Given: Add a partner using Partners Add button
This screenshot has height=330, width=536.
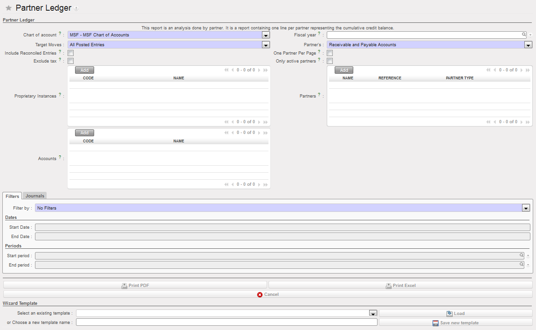Looking at the screenshot, I should (344, 70).
